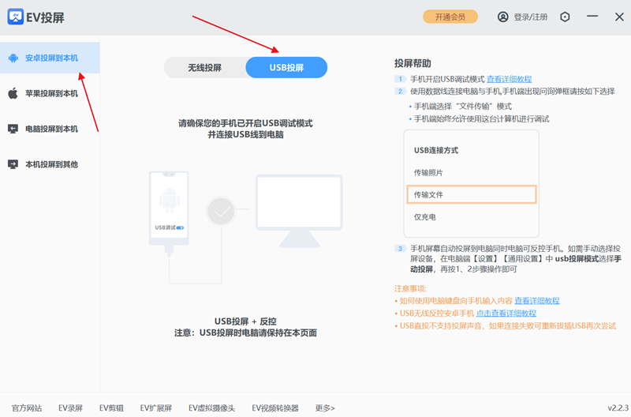631x417 pixels.
Task: Open the 开通会员 membership button
Action: (450, 17)
